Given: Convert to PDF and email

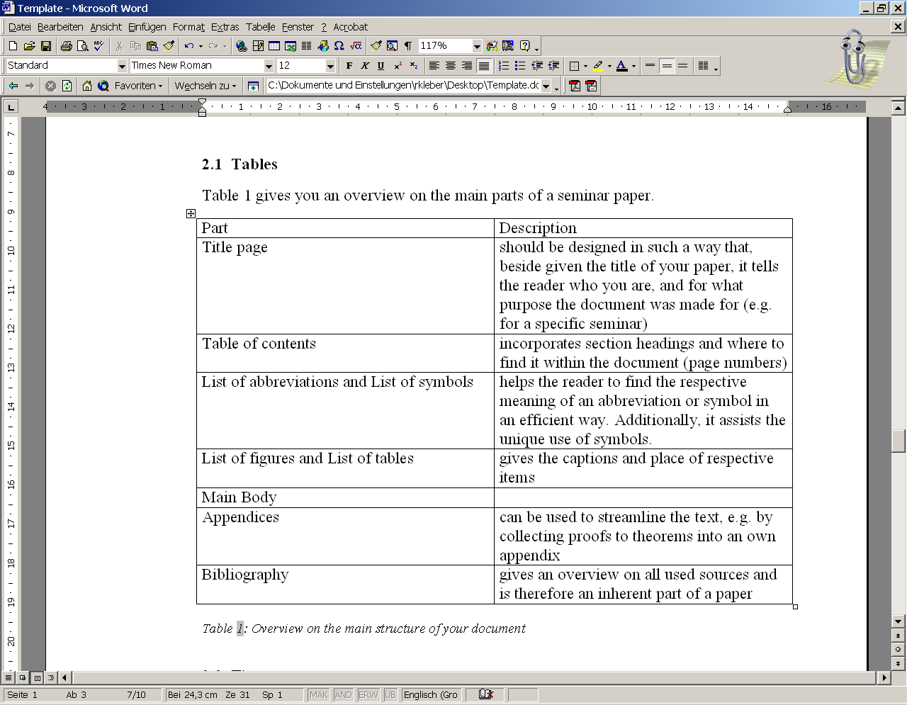Looking at the screenshot, I should coord(591,86).
